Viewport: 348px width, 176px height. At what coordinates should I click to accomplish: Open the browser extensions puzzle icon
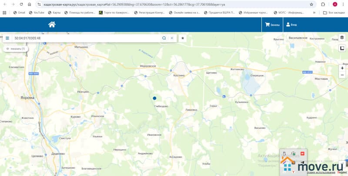(x=323, y=4)
